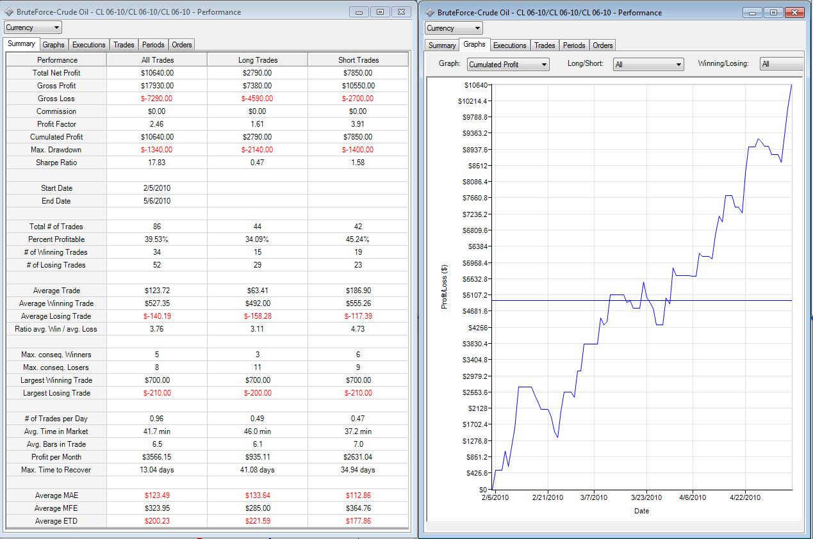Open the Currency dropdown in the left window
Viewport: 813px width, 539px height.
point(33,28)
